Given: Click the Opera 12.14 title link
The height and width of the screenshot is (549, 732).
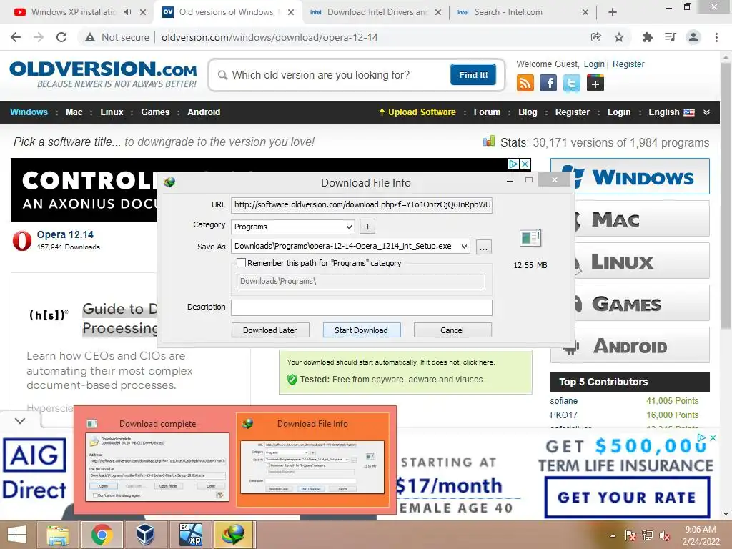Looking at the screenshot, I should pos(65,234).
